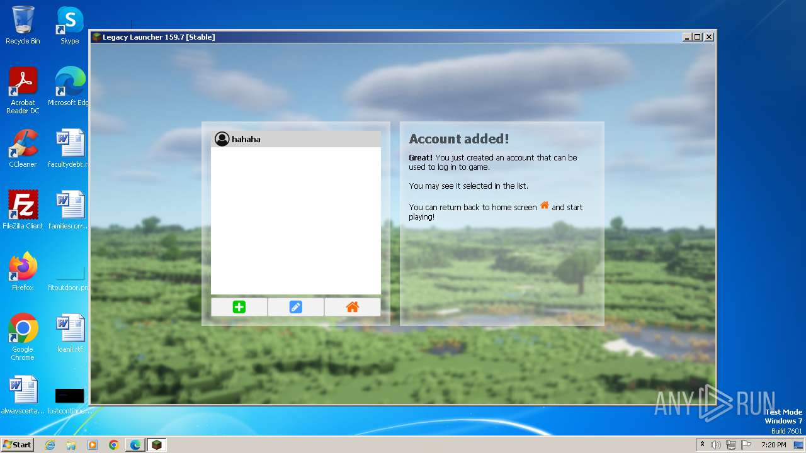806x453 pixels.
Task: Click the Legacy Launcher title bar icon
Action: coord(96,37)
